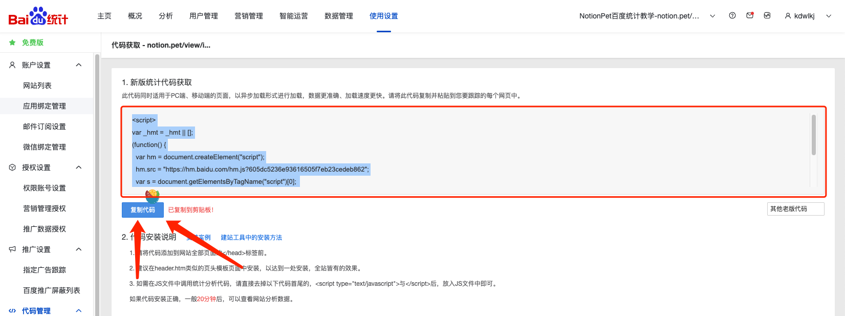The height and width of the screenshot is (316, 845).
Task: Click the green star icon beside 免费版
Action: [12, 43]
